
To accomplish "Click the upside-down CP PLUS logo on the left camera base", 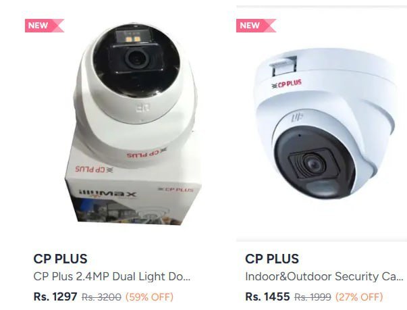I will pos(146,153).
